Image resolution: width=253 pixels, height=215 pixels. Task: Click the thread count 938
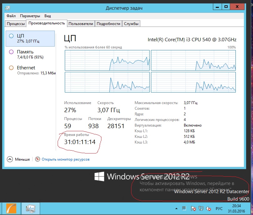click(93, 126)
